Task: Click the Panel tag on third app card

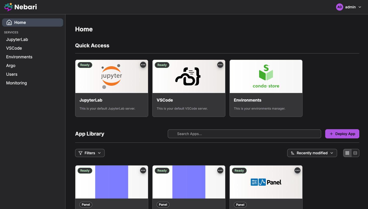Action: tap(240, 205)
